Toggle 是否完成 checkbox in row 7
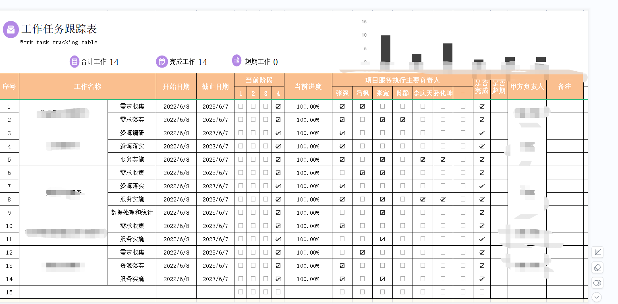618x304 pixels. 482,186
